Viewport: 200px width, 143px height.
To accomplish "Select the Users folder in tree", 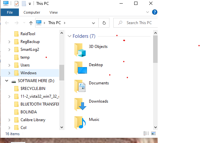I will tap(25, 65).
